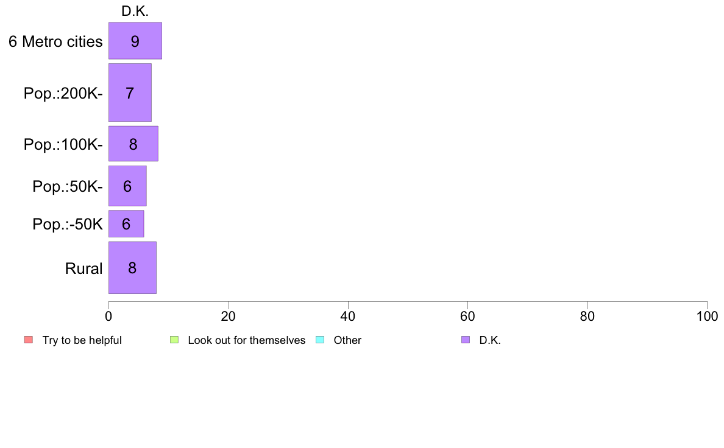Click the cyan Other legend swatch
724x448 pixels.
(x=320, y=340)
